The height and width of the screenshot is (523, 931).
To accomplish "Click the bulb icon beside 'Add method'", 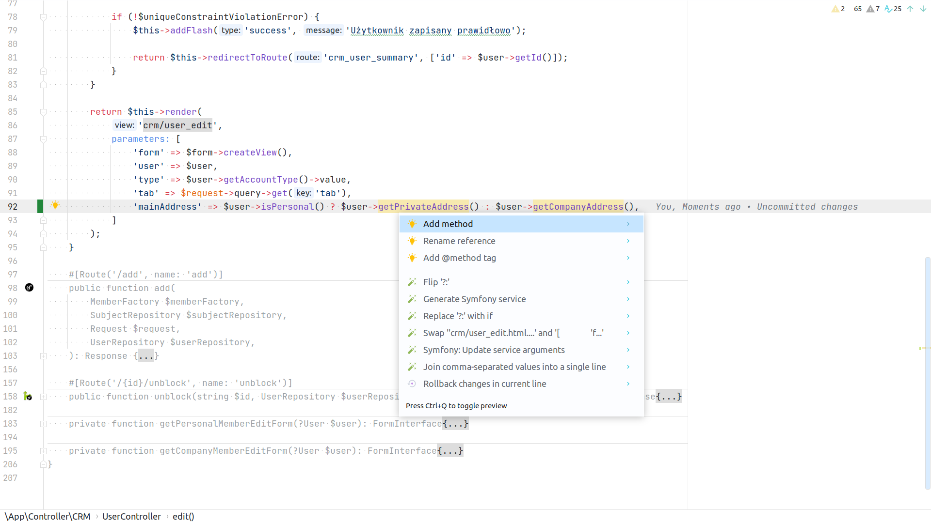I will pos(412,224).
